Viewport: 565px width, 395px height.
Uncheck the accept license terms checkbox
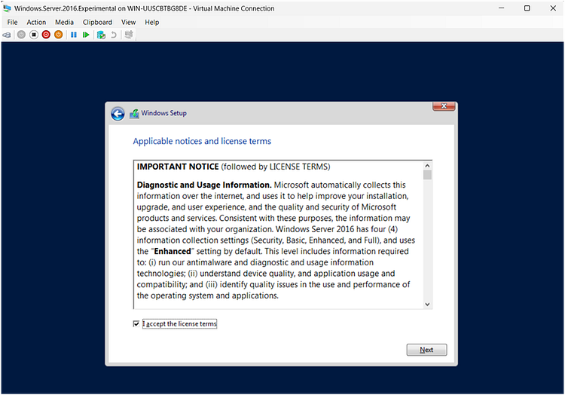(x=136, y=323)
